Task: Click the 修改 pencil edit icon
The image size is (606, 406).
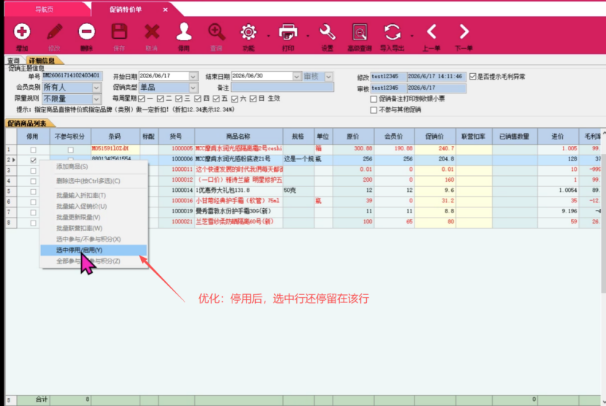Action: coord(55,31)
